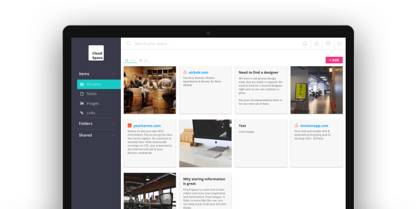Click the 'Free web and mobile' Invision description
This screenshot has height=209, width=417.
(312, 135)
